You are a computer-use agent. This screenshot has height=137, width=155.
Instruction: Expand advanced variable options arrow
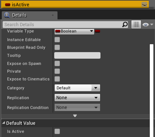(x=75, y=116)
